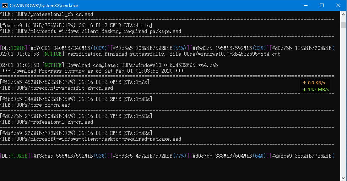Click the scrollbar down arrow
Screen dimensions: 347x181
pyautogui.click(x=343, y=177)
